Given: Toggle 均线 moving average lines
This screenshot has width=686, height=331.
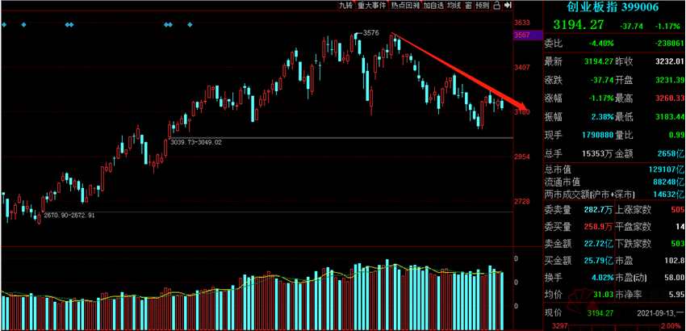Looking at the screenshot, I should (x=454, y=6).
